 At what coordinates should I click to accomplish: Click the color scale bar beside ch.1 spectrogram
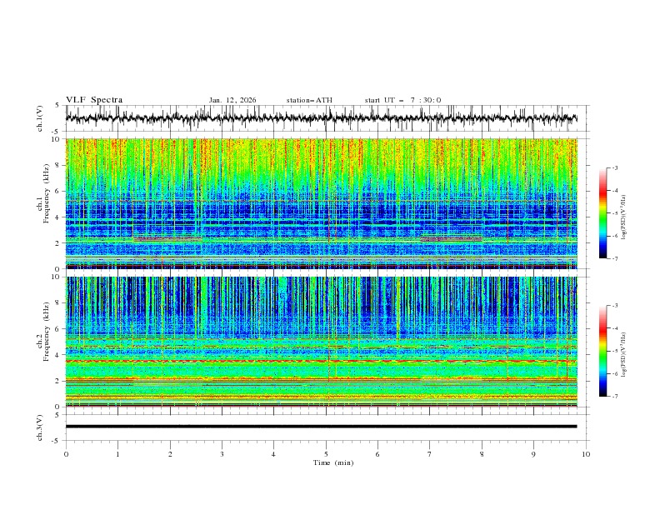coord(602,213)
